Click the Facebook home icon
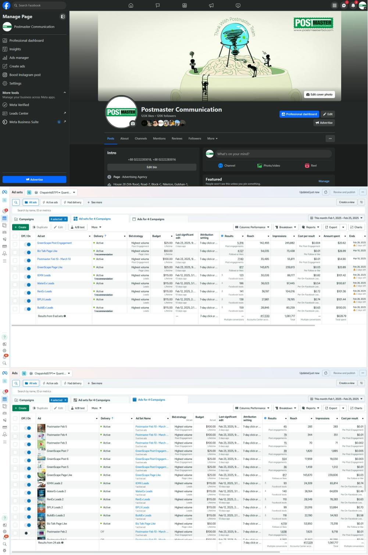Image resolution: width=368 pixels, height=555 pixels. tap(131, 6)
